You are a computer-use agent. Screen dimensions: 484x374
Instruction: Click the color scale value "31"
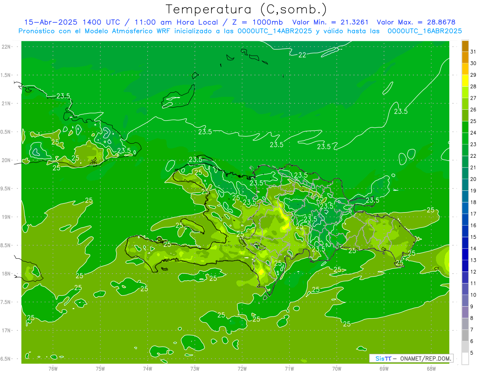tap(474, 52)
